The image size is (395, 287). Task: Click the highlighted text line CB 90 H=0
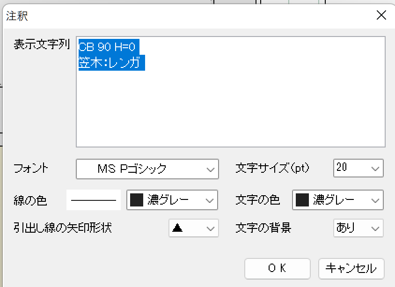click(109, 46)
